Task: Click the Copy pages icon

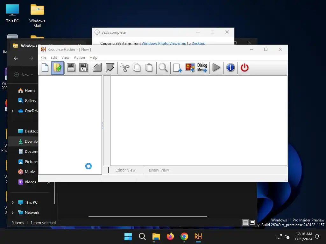Action: (x=137, y=68)
